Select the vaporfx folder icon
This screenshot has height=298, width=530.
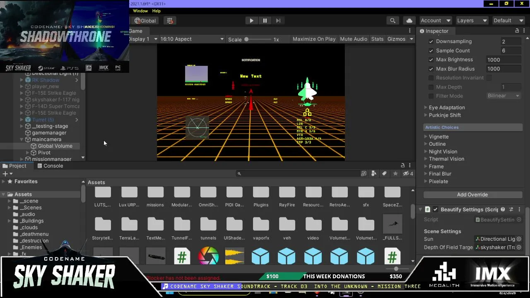click(x=261, y=224)
